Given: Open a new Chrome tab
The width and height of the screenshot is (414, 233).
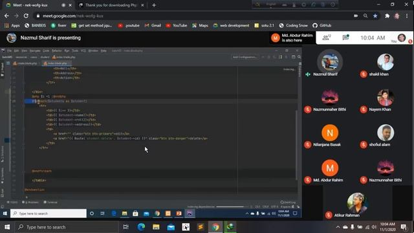Looking at the screenshot, I should point(154,5).
